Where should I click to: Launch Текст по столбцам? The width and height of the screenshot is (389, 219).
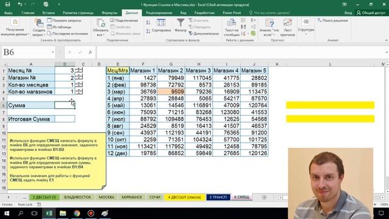(x=232, y=27)
